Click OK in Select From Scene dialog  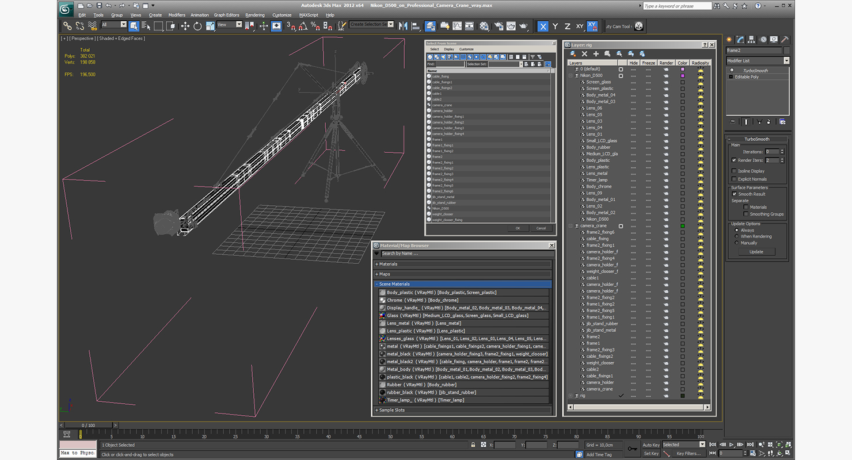518,228
